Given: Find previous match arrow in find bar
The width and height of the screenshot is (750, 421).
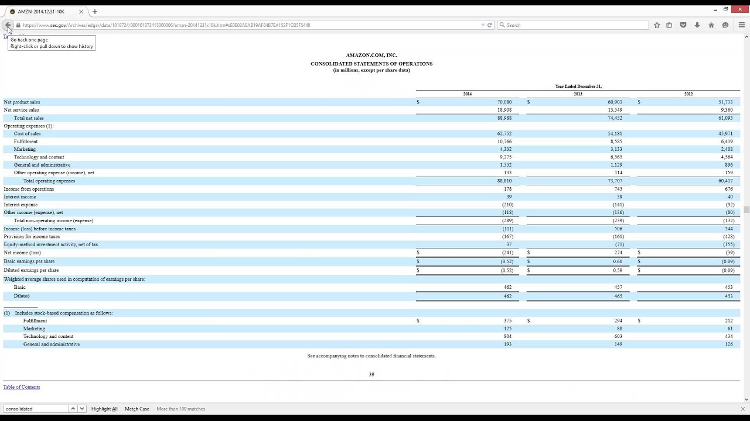Looking at the screenshot, I should (x=73, y=409).
